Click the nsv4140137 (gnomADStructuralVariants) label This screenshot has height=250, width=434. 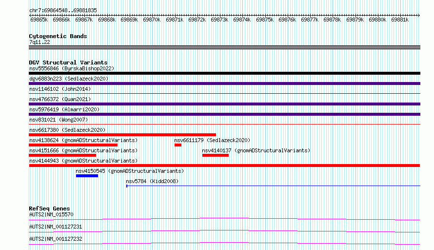point(256,150)
